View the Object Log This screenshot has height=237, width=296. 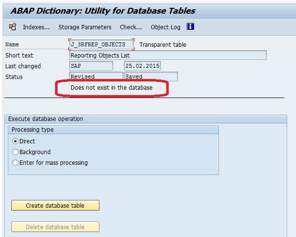click(x=165, y=27)
